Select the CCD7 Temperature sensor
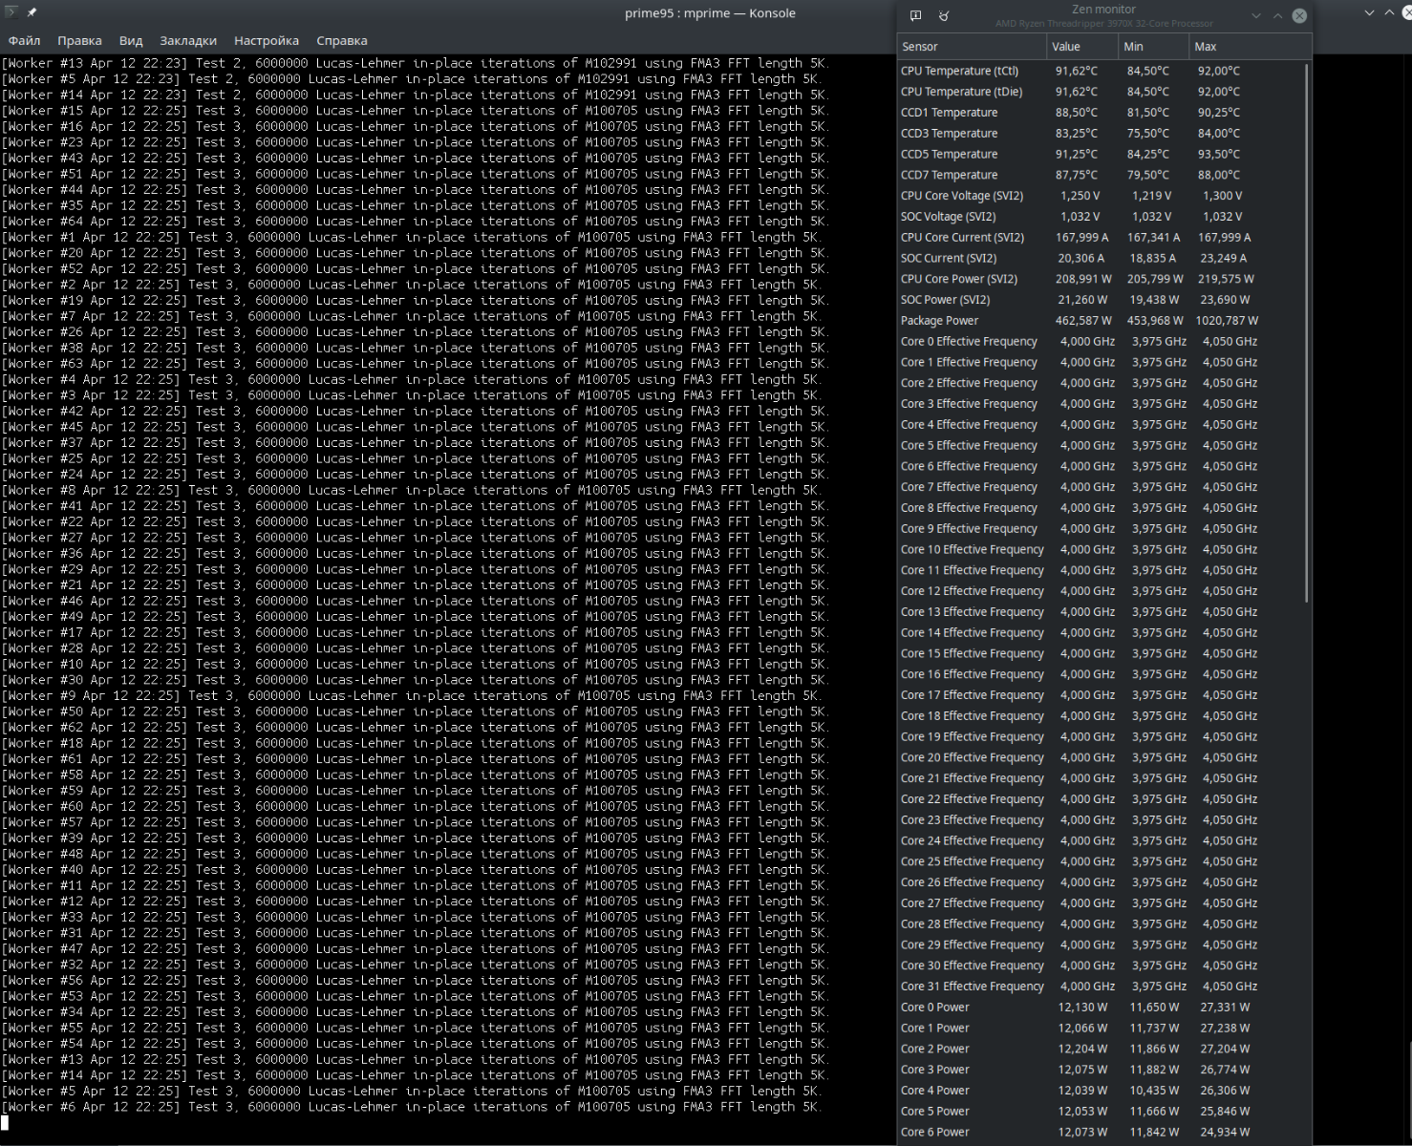The width and height of the screenshot is (1412, 1146). pos(1101,175)
